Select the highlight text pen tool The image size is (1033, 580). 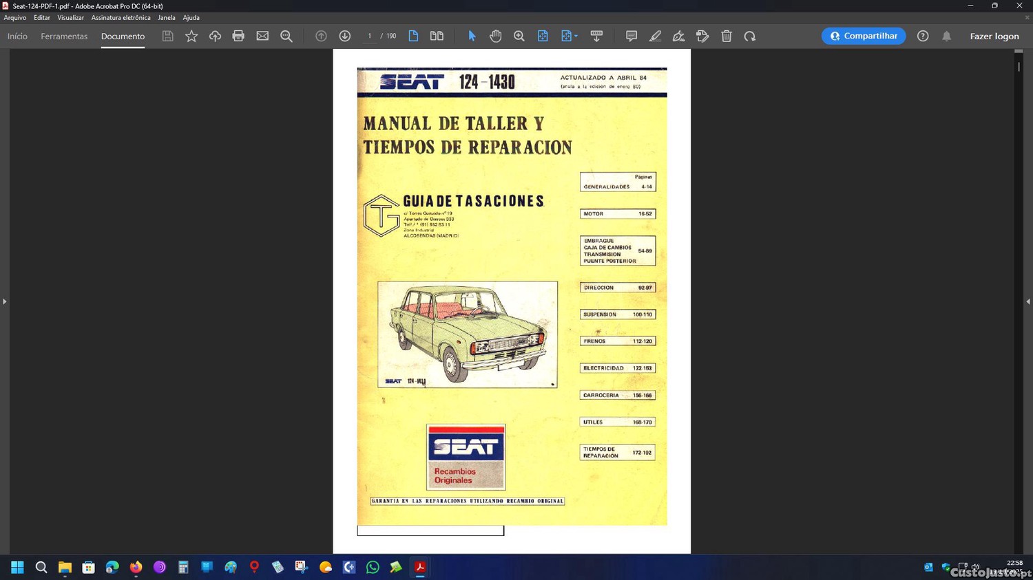point(655,36)
